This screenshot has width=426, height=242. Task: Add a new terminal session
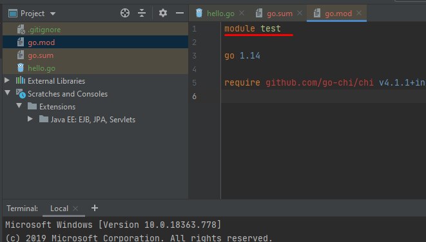click(95, 208)
